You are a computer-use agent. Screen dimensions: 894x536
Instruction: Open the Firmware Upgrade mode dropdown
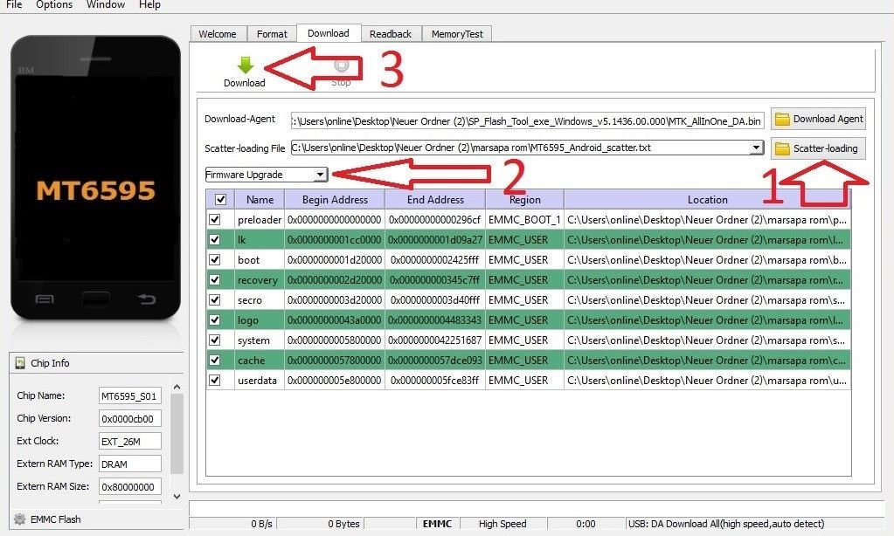pyautogui.click(x=321, y=175)
